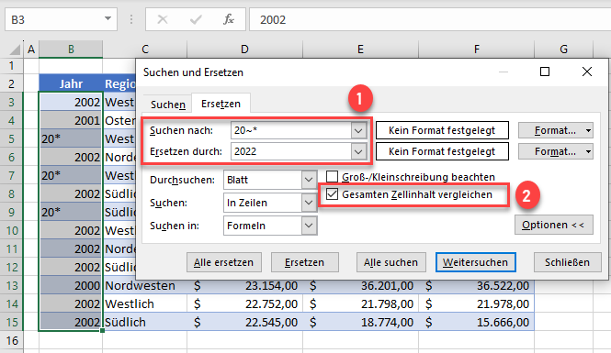This screenshot has height=353, width=611.
Task: Click cell with value 21.978,00
Action: click(x=477, y=304)
